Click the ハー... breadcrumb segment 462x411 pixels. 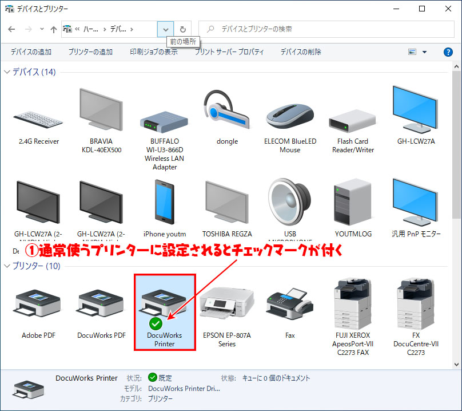[x=91, y=29]
